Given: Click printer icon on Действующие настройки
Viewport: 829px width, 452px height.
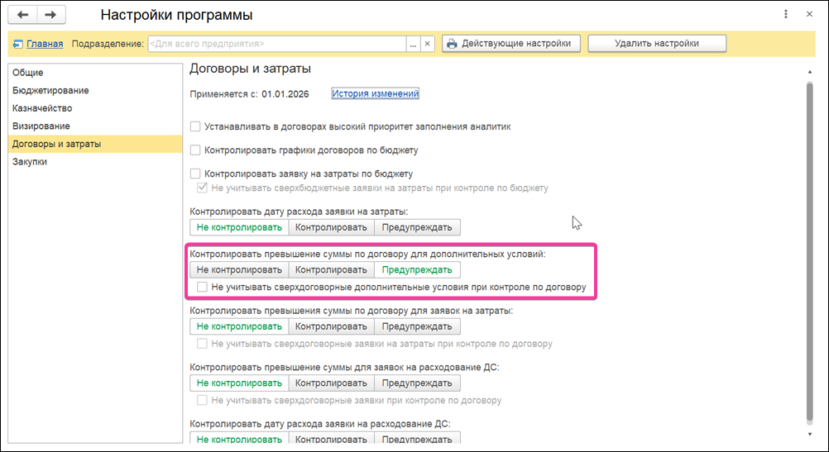Looking at the screenshot, I should click(x=452, y=44).
